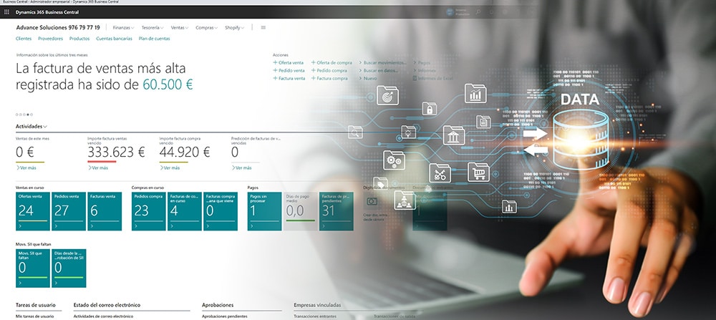This screenshot has width=716, height=320.
Task: Open the Clientes list link
Action: pyautogui.click(x=24, y=39)
